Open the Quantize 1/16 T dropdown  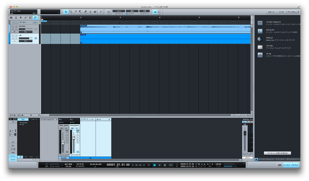(x=119, y=11)
